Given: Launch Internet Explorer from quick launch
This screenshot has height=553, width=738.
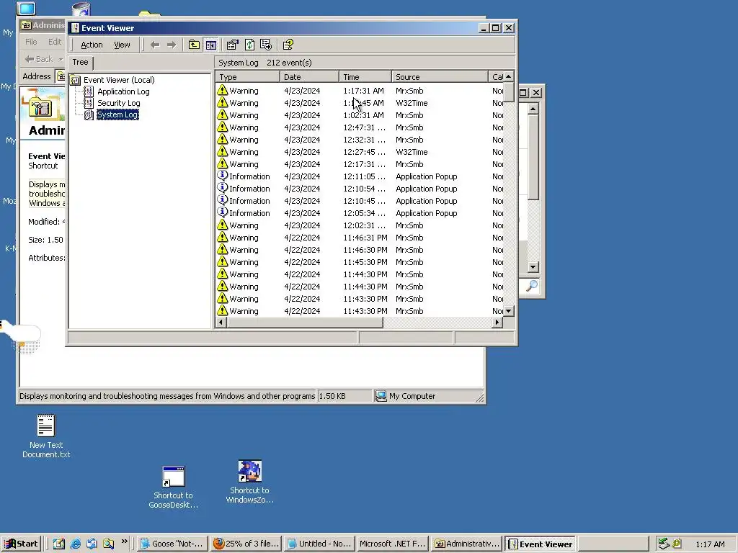Looking at the screenshot, I should (x=75, y=544).
